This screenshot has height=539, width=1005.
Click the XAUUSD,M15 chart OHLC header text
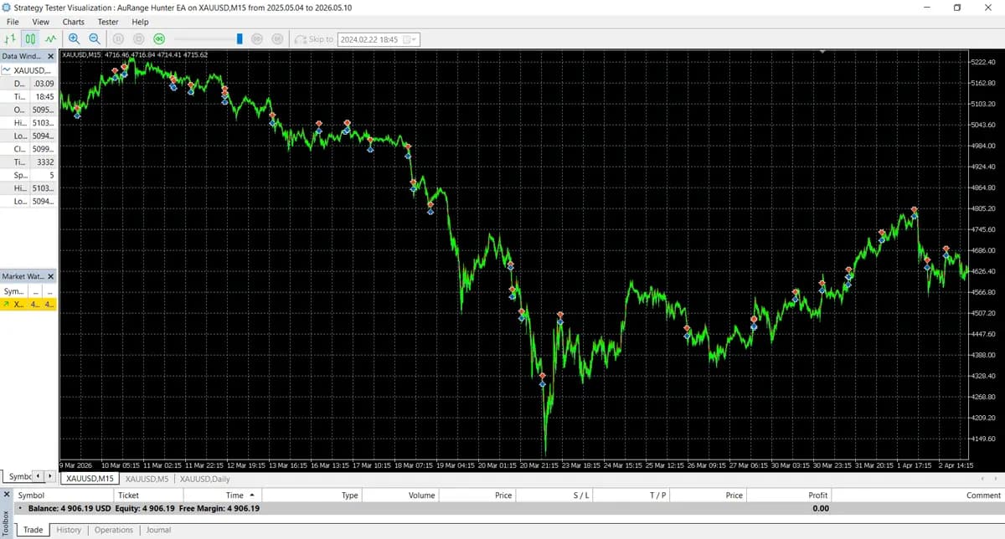click(x=135, y=54)
